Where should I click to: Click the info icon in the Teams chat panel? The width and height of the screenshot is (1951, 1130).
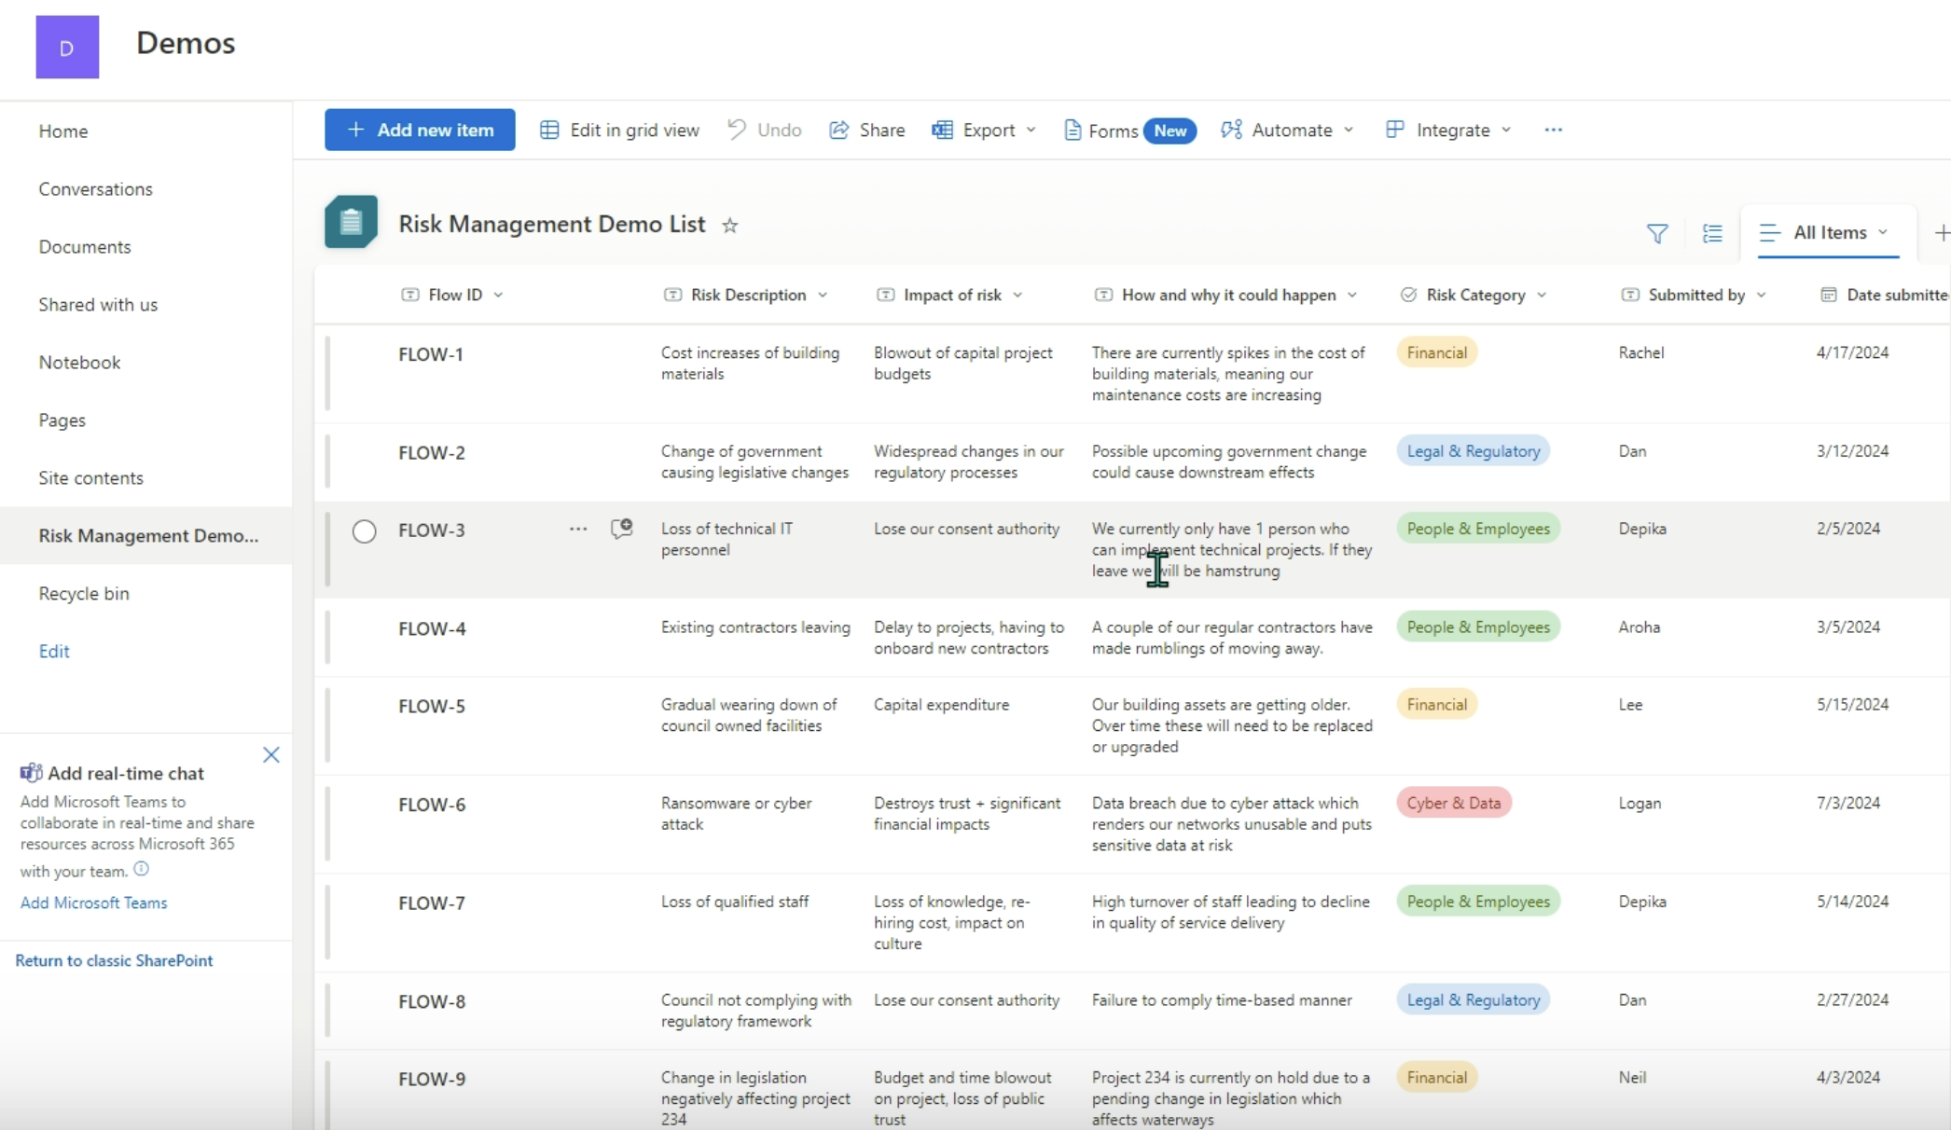[141, 868]
